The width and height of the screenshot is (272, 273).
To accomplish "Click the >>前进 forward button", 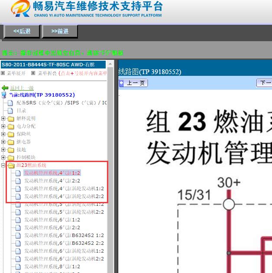I will (60, 31).
